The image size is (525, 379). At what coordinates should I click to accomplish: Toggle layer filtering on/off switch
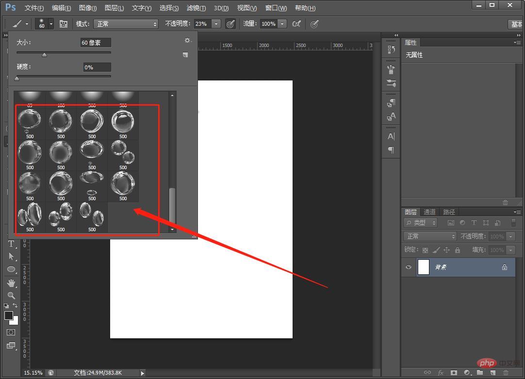click(513, 222)
